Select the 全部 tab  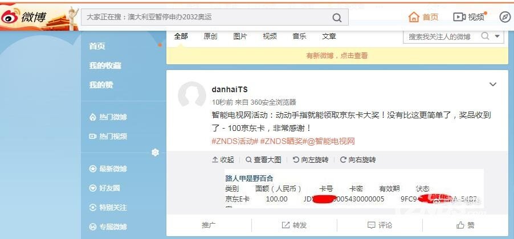coord(181,36)
